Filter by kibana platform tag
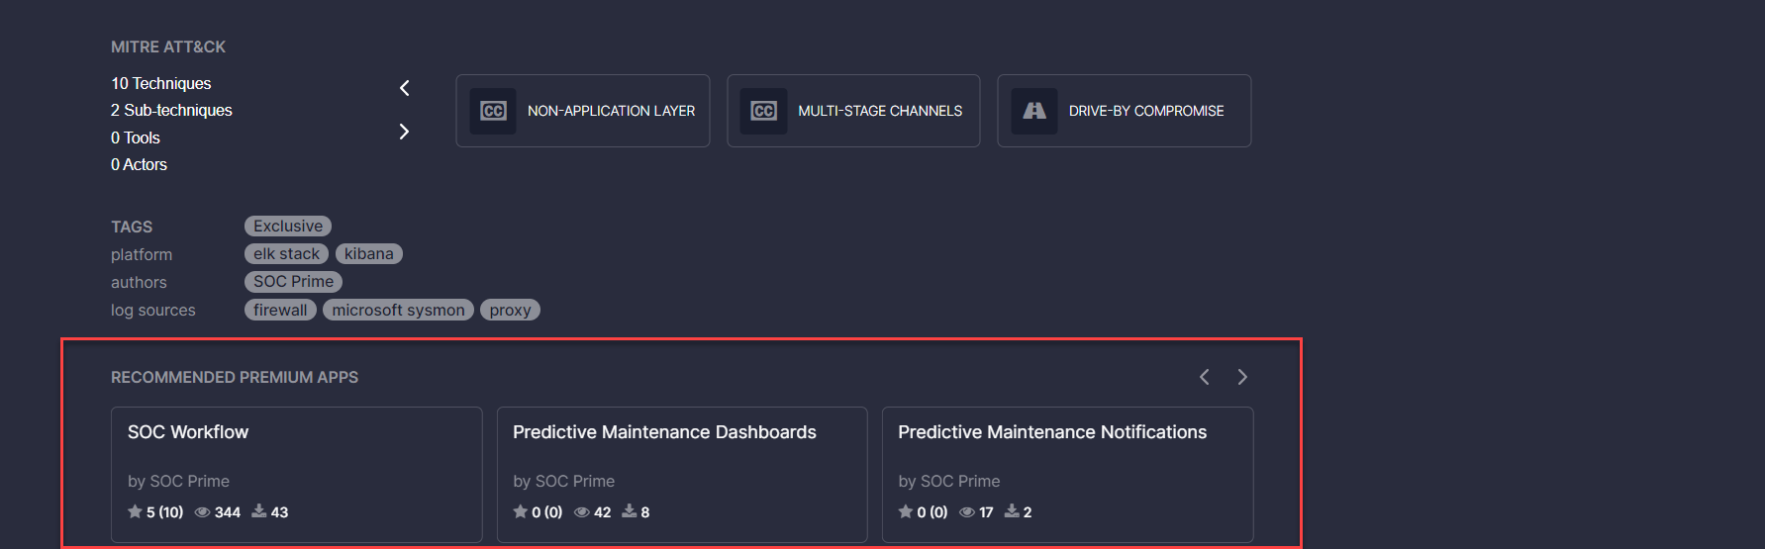 (368, 254)
